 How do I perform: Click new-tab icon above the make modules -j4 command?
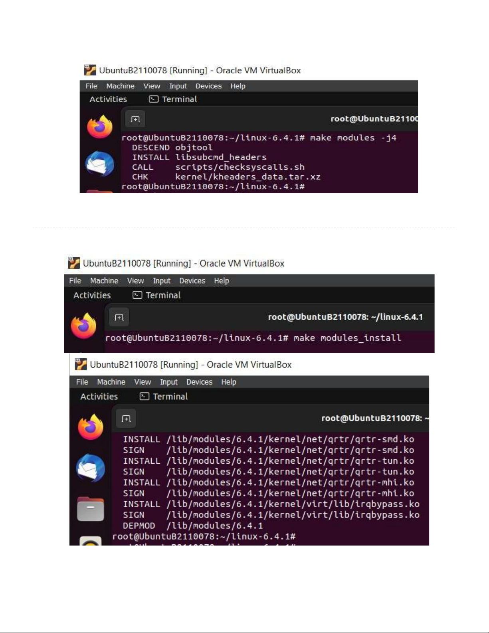click(x=135, y=119)
